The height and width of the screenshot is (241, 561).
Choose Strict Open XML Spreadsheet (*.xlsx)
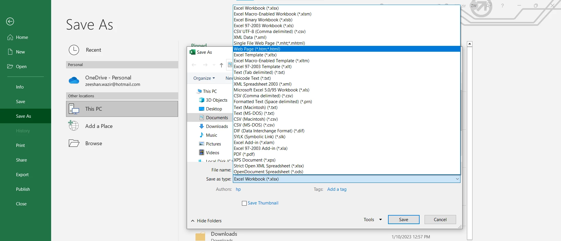coord(347,166)
